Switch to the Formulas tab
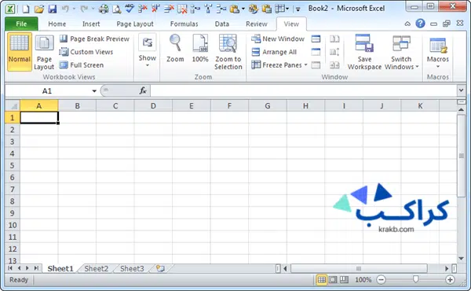 (x=184, y=24)
